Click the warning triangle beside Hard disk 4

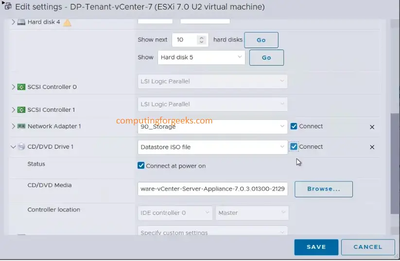click(67, 23)
